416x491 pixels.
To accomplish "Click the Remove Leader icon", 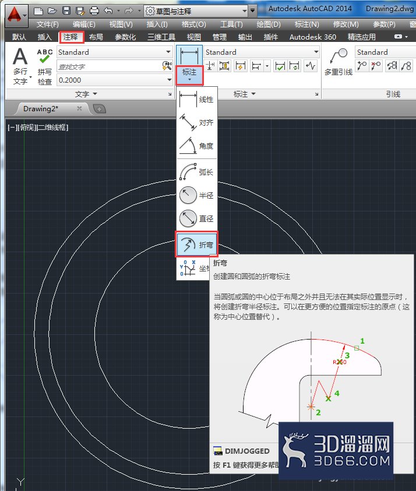I will pyautogui.click(x=376, y=66).
